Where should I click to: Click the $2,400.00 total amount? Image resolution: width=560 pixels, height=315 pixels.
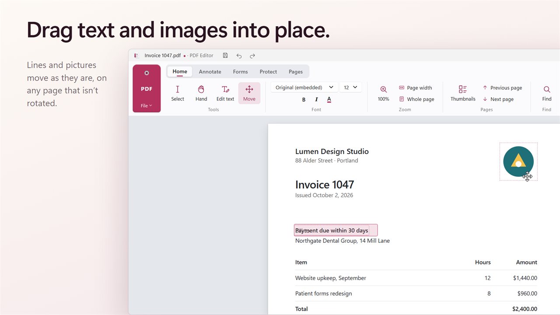point(525,309)
